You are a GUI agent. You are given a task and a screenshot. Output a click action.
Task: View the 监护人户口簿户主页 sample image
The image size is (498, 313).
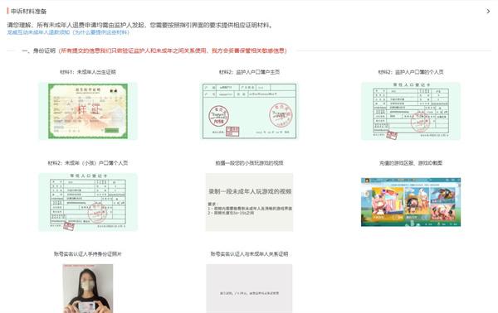click(x=249, y=111)
